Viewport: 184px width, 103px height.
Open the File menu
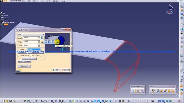pyautogui.click(x=24, y=1)
